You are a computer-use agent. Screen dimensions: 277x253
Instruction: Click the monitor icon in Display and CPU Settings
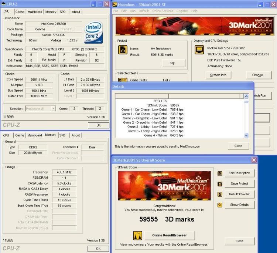[199, 50]
